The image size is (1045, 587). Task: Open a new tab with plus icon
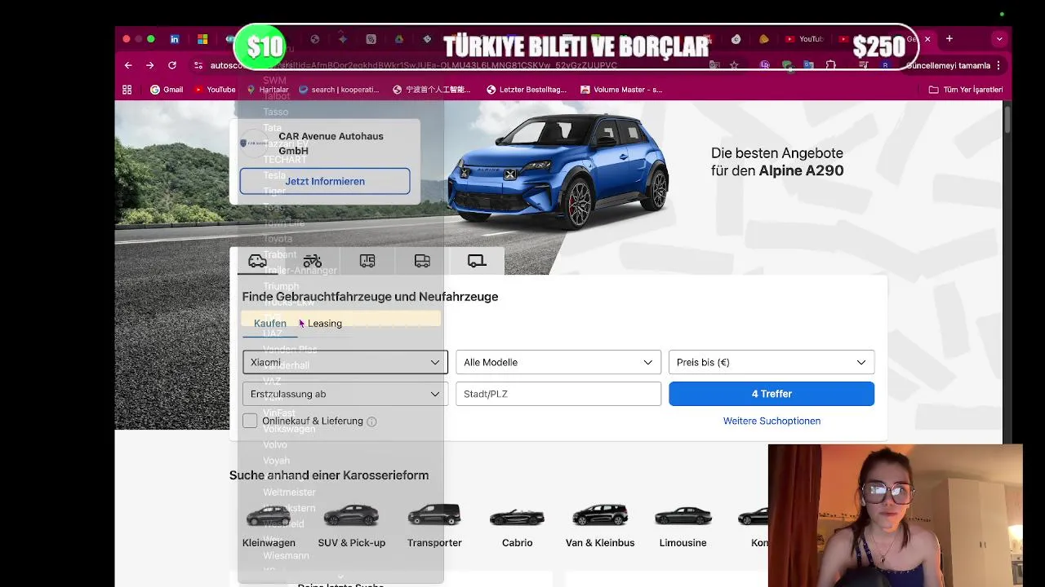tap(949, 38)
